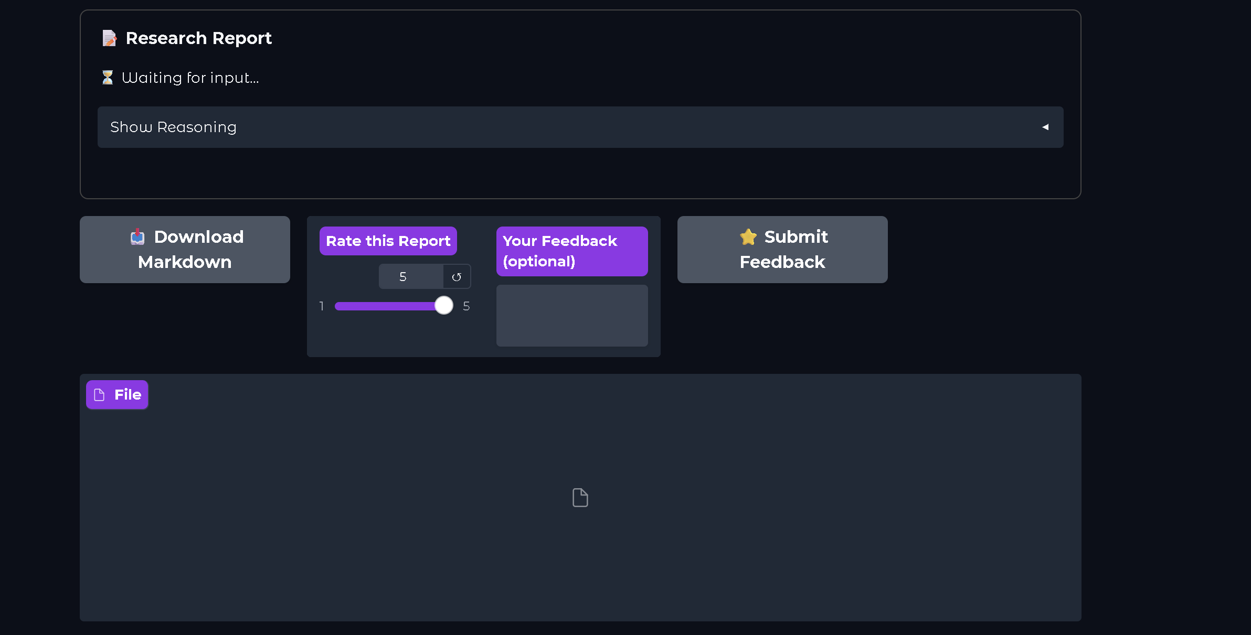The height and width of the screenshot is (635, 1251).
Task: Expand the Show Reasoning section by its text
Action: click(x=173, y=127)
